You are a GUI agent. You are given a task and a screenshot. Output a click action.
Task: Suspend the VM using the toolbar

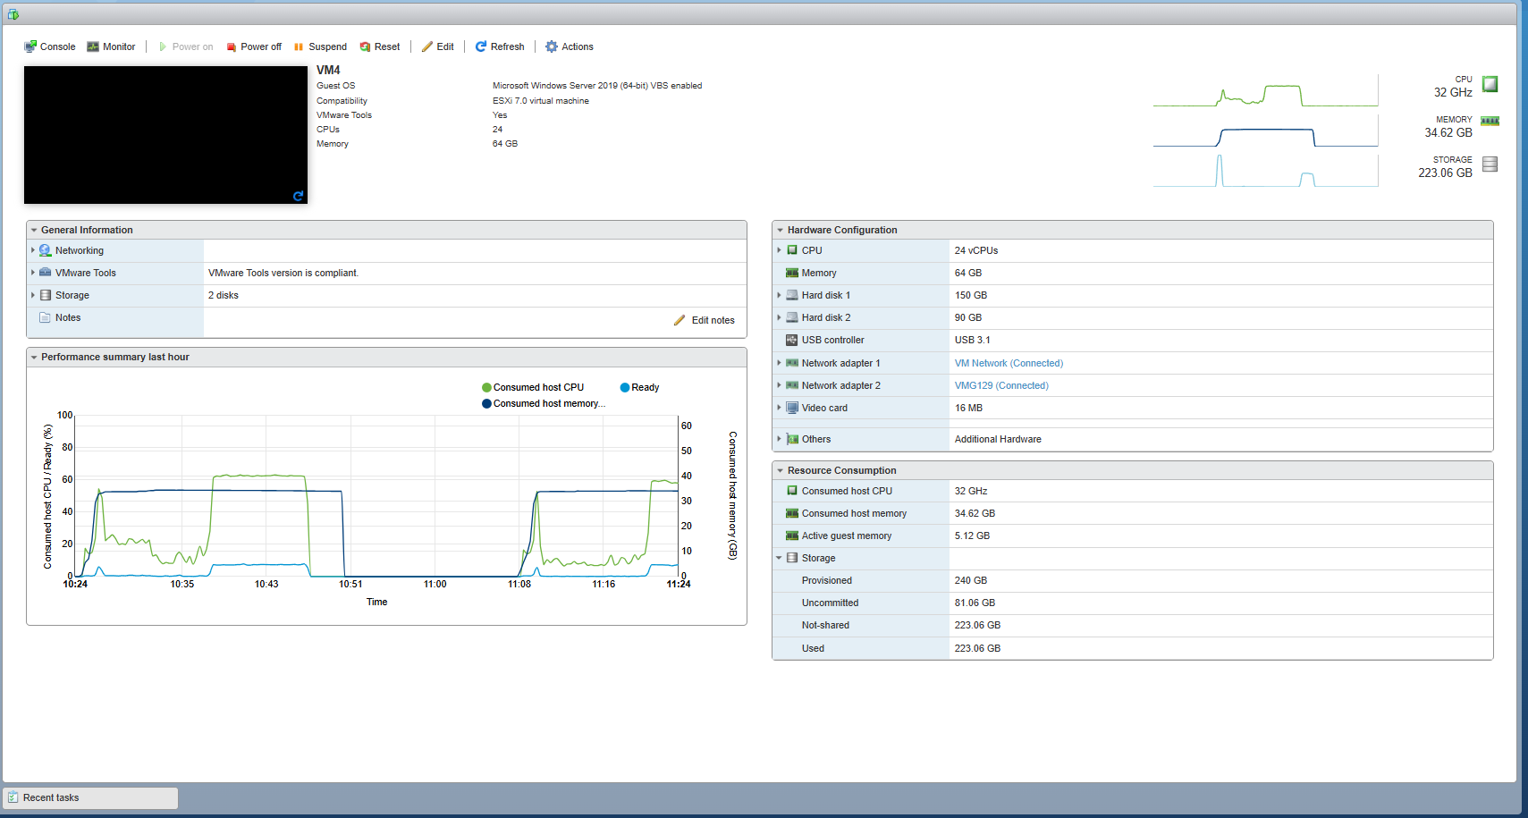pos(320,46)
